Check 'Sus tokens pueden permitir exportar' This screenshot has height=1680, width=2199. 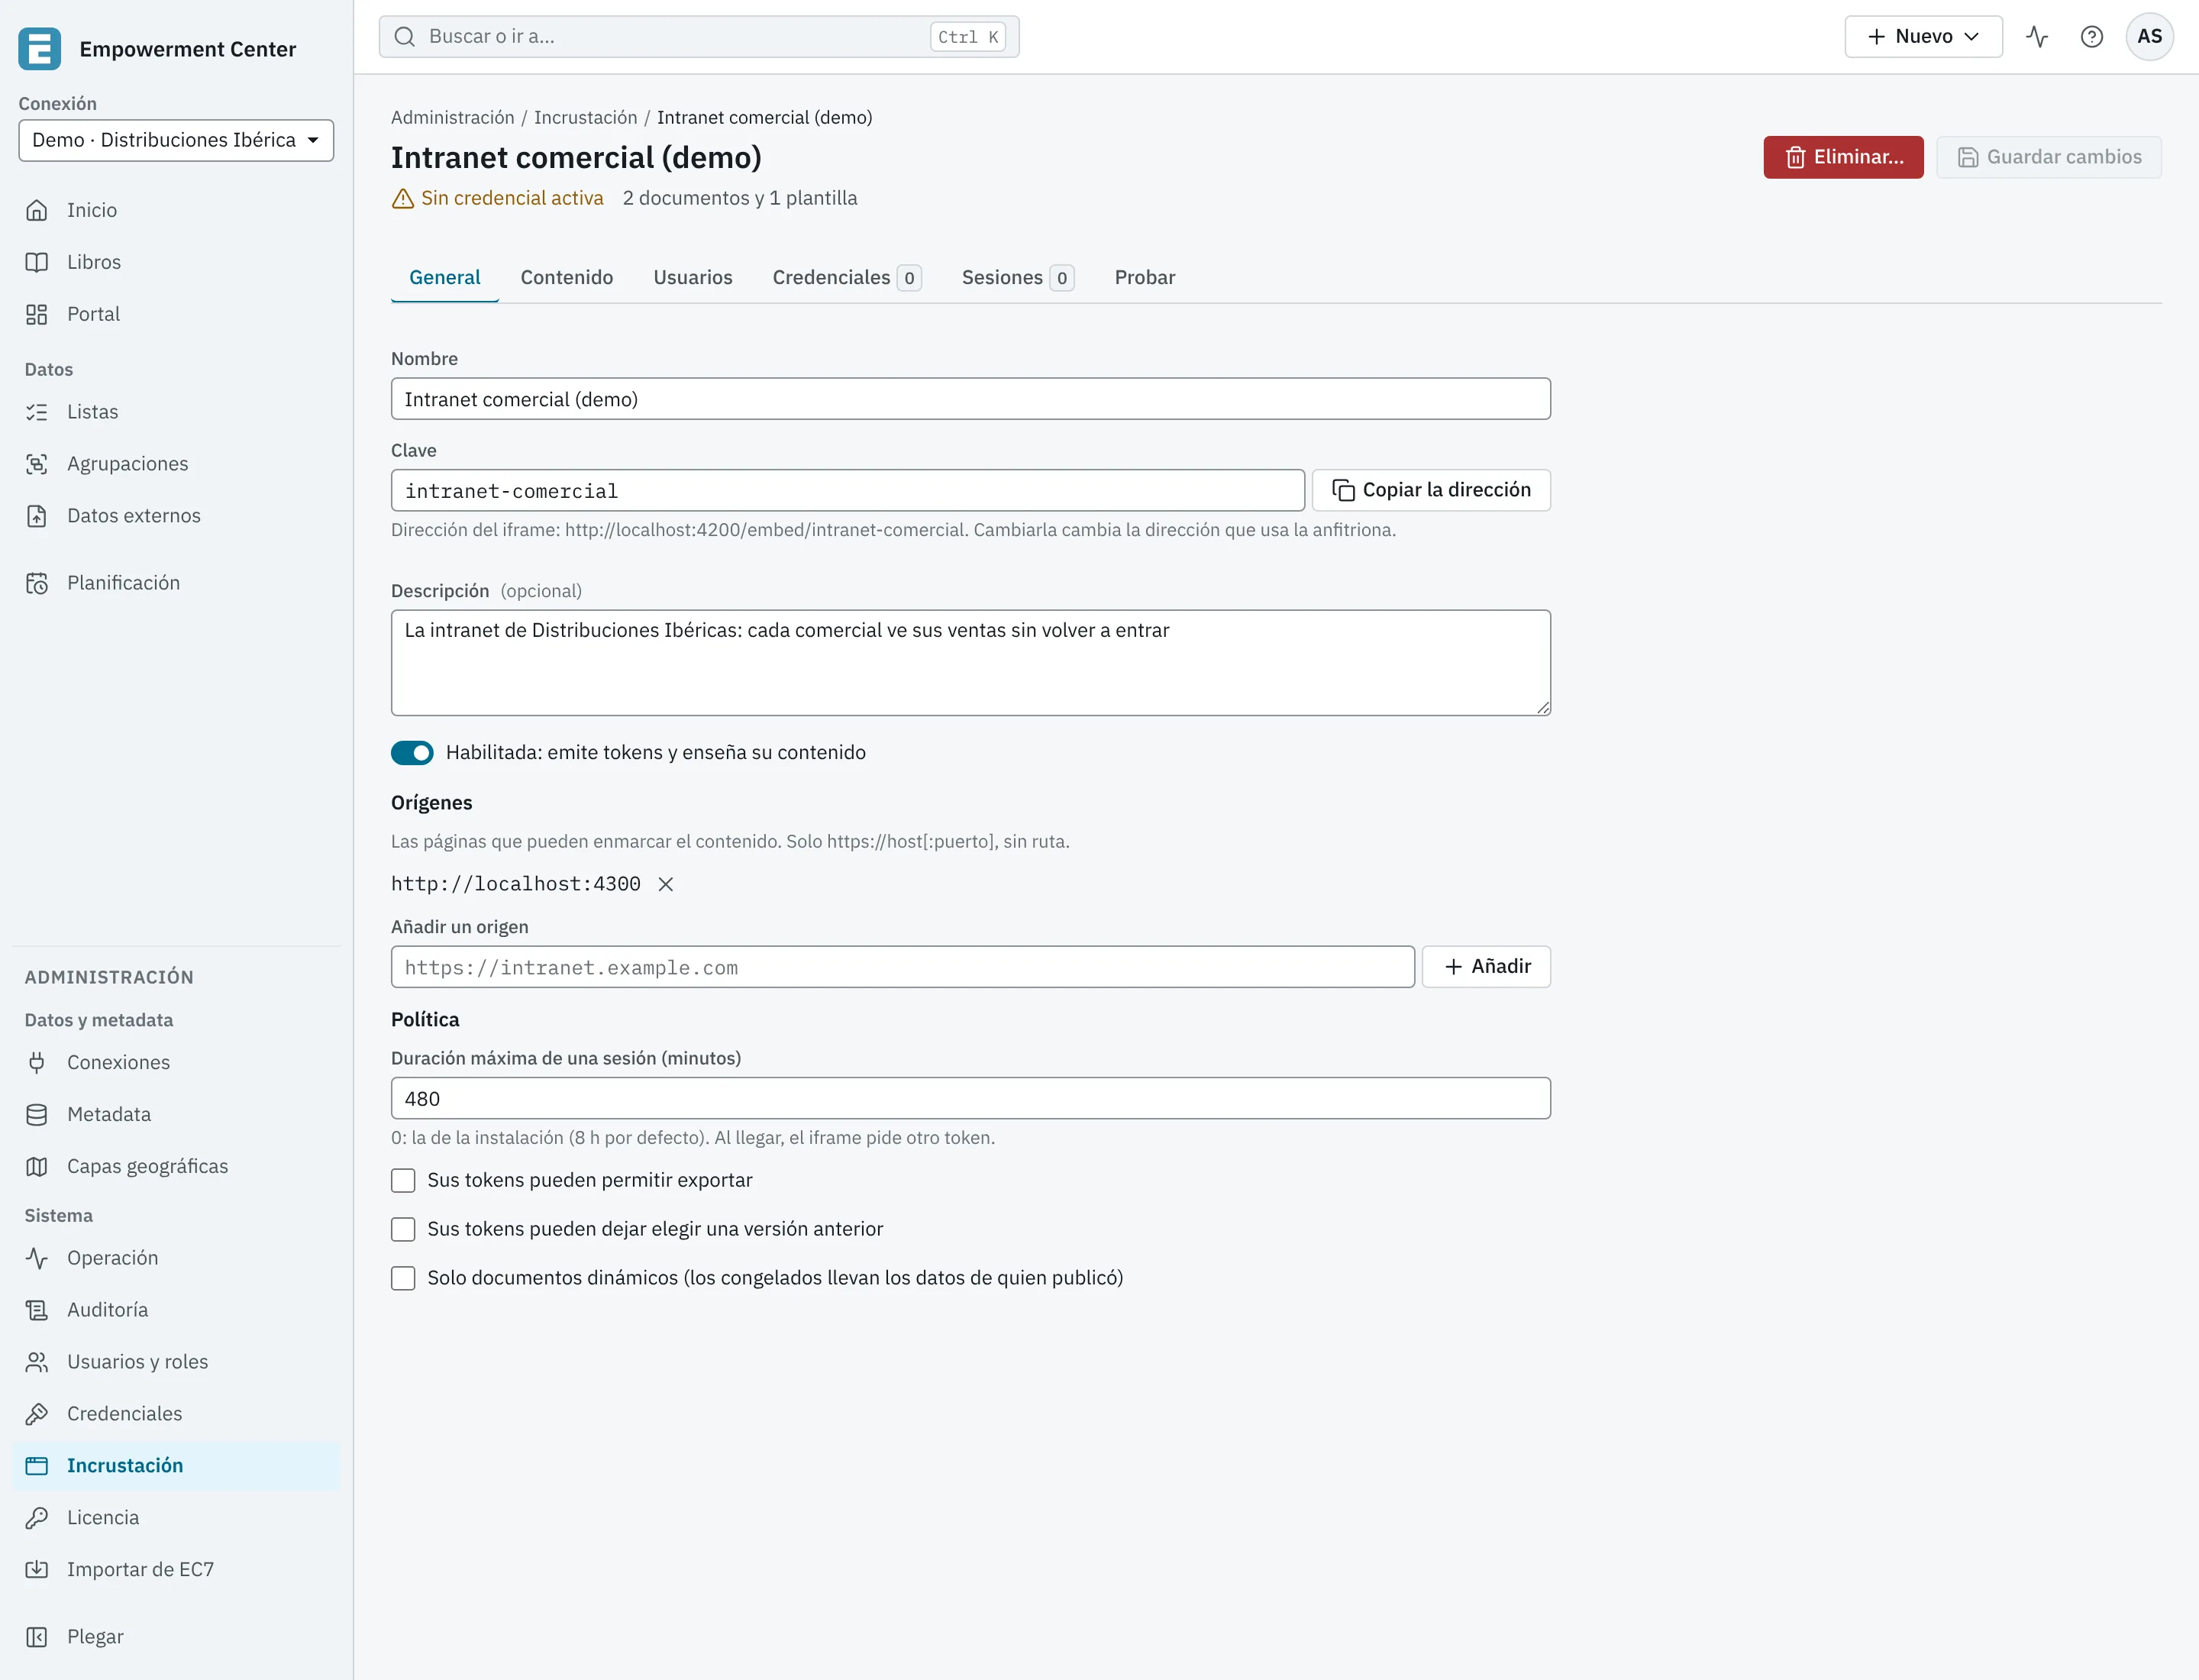pos(403,1181)
